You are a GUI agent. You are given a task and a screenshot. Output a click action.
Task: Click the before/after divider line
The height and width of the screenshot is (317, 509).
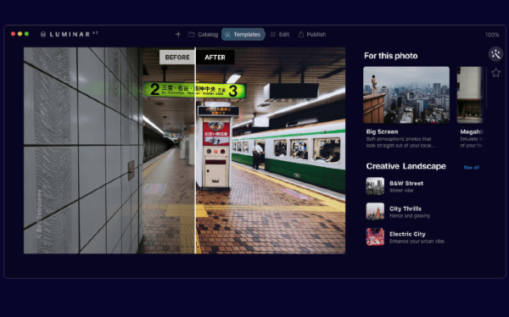(x=195, y=151)
